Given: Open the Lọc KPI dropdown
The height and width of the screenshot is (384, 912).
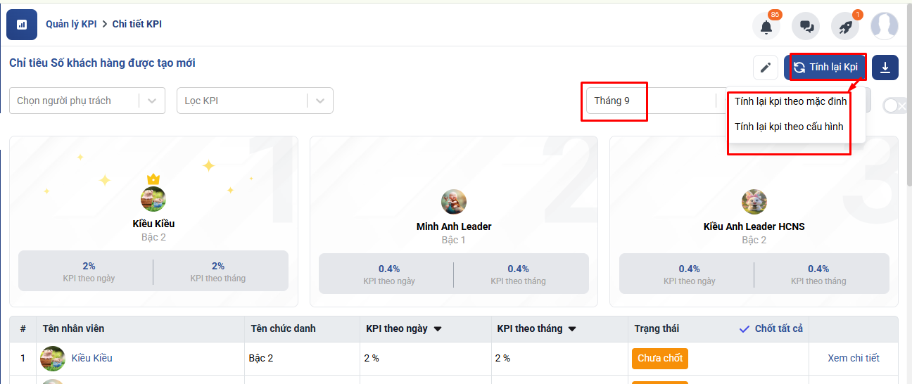Looking at the screenshot, I should tap(320, 101).
